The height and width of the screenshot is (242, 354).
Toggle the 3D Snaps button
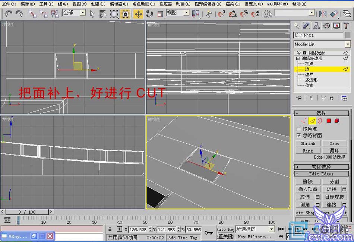[x=221, y=14]
